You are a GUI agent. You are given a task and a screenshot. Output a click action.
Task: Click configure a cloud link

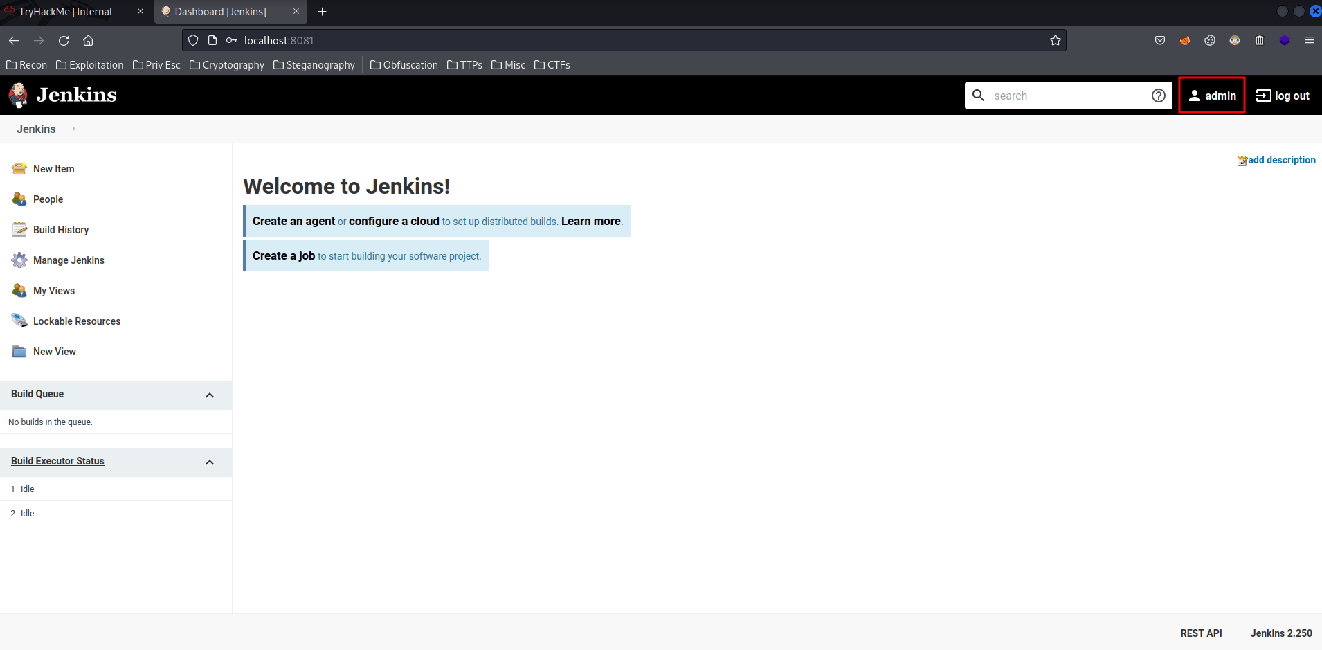click(x=394, y=221)
